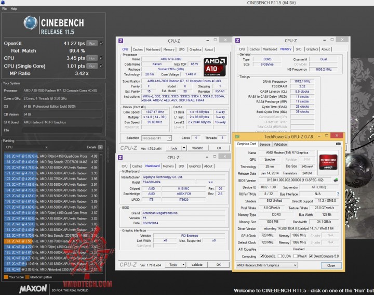Select ranking row 168 AMD FX-4150 at 5.02 GHz
Screen dimensions: 374x295
tap(51, 156)
